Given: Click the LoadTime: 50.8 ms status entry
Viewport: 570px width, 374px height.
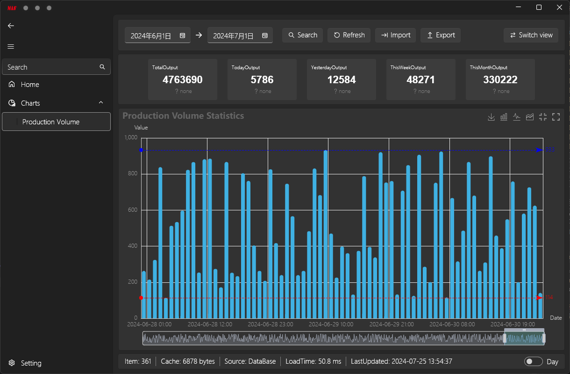Looking at the screenshot, I should pos(313,361).
